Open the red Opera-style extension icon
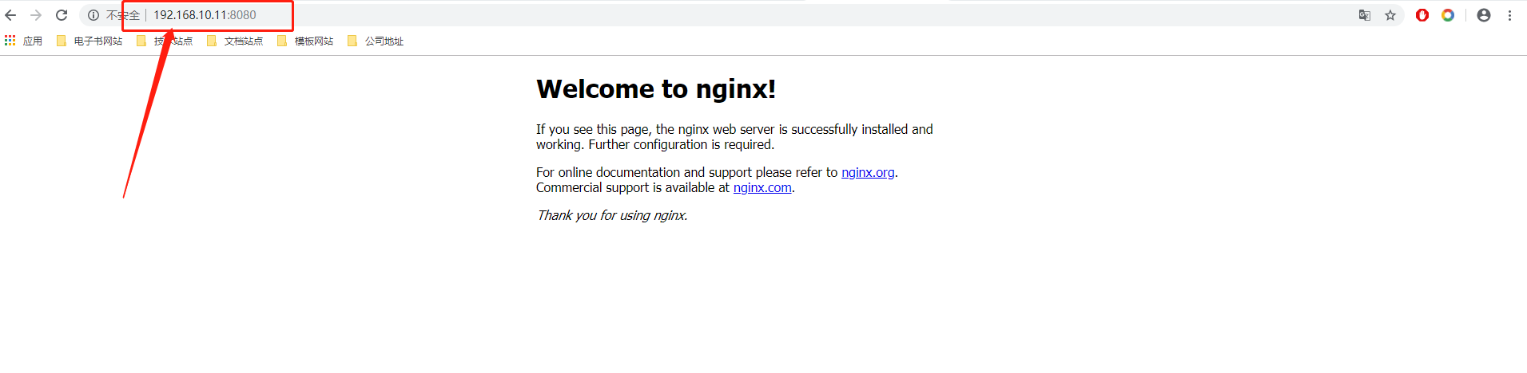 [1422, 15]
